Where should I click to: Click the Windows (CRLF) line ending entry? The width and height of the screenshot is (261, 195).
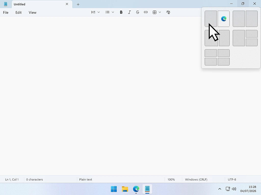pyautogui.click(x=196, y=180)
